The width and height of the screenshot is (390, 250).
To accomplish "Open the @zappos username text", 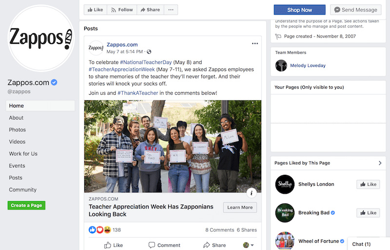I will [19, 91].
